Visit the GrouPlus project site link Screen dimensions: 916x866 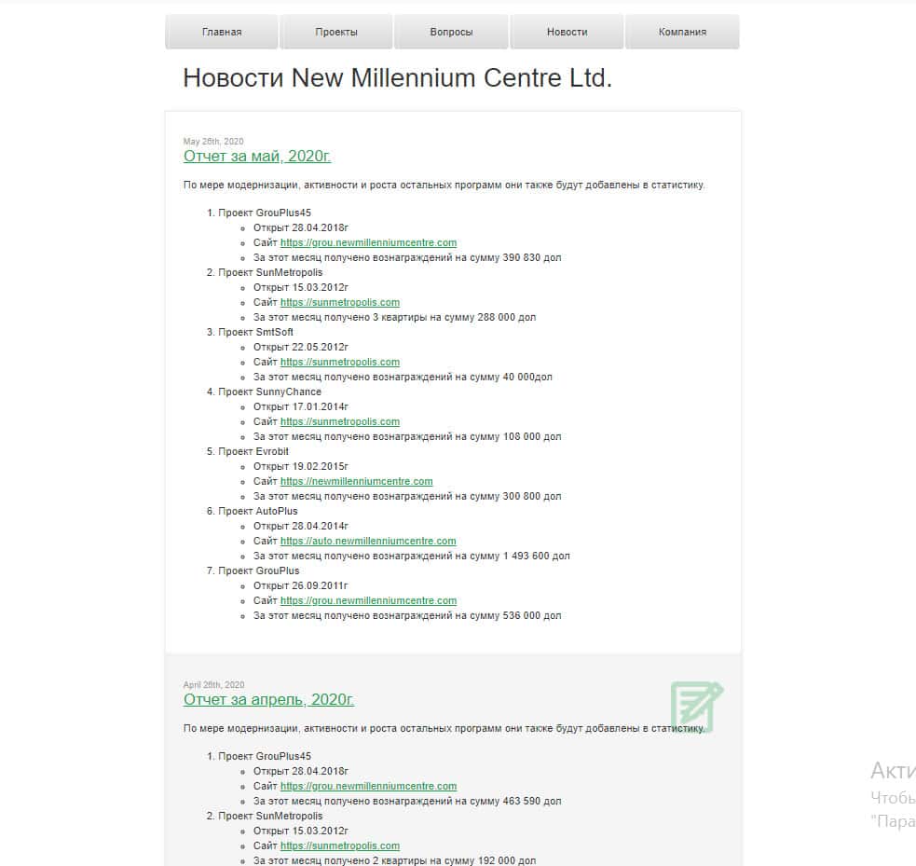369,600
